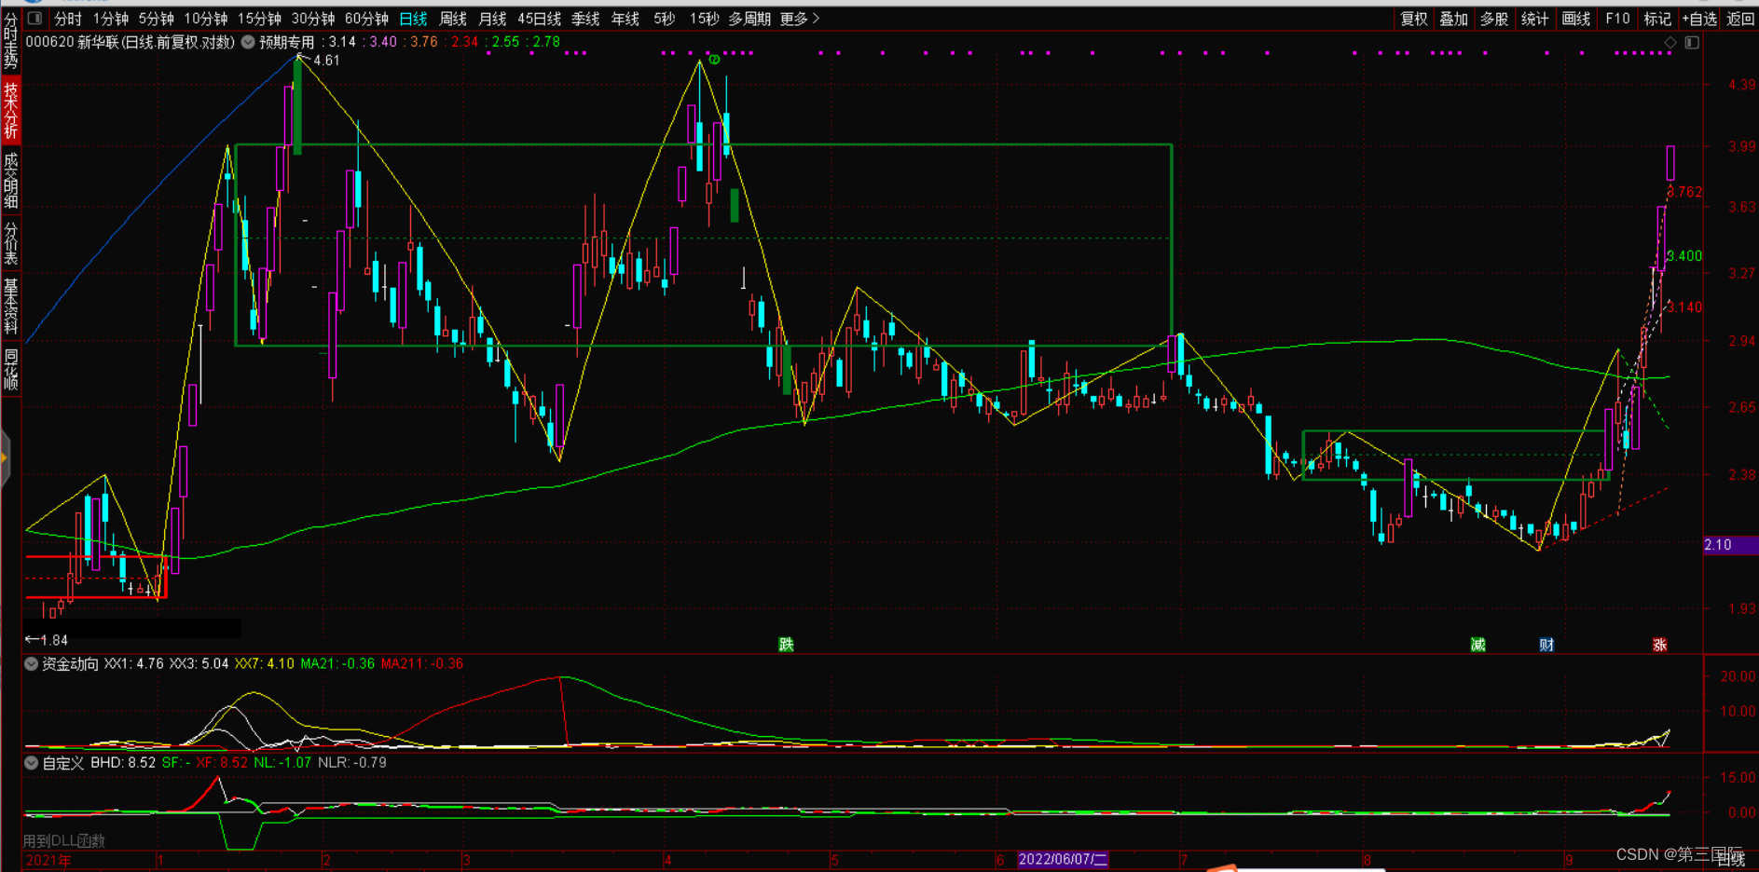Click the diamond icon at chart top right
This screenshot has width=1759, height=872.
[x=1670, y=42]
